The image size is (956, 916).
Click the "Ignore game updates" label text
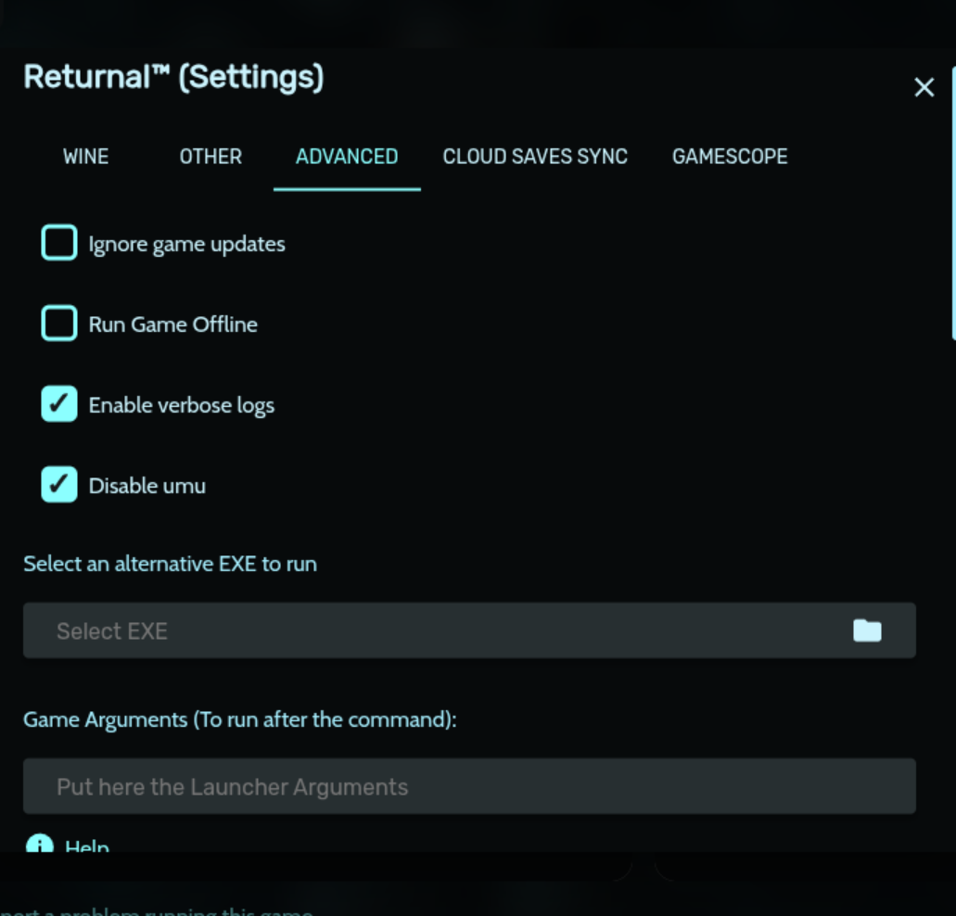coord(187,245)
